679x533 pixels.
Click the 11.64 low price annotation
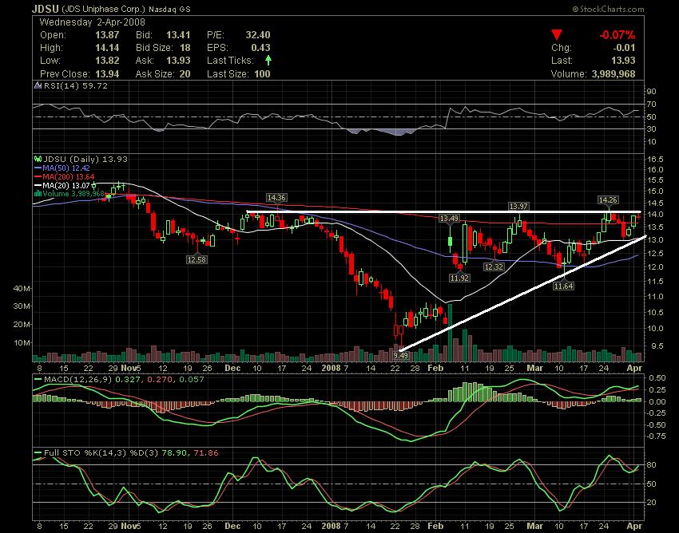point(563,286)
